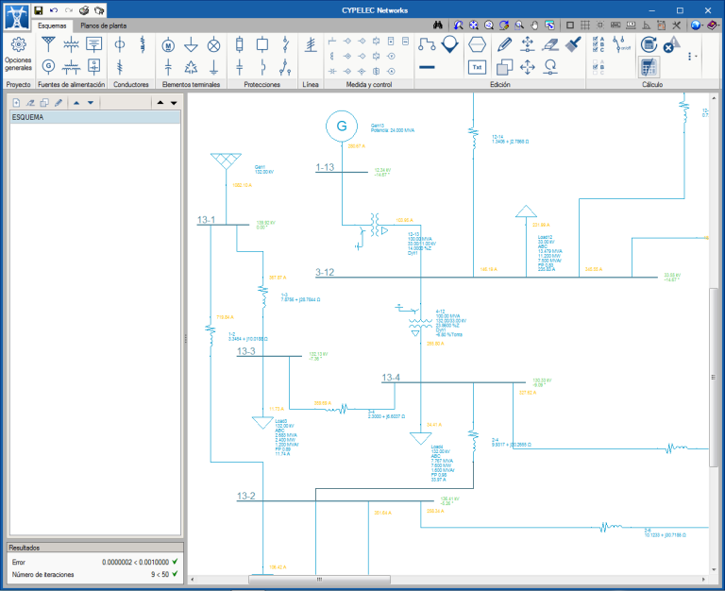Screen dimensions: 725x591
Task: Toggle the on/off switch state tool
Action: (620, 44)
